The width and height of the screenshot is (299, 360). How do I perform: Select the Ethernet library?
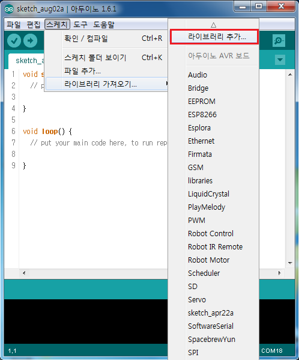[214, 141]
